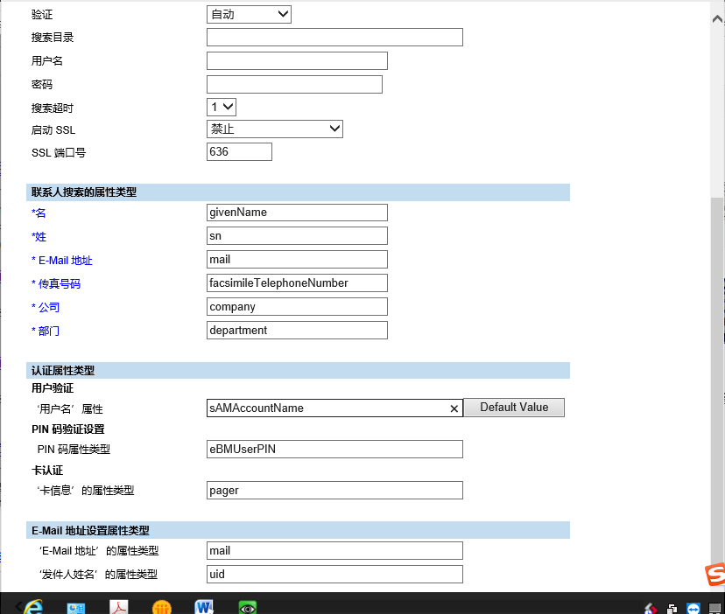Open the *名 link
Viewport: 725px width, 614px height.
click(x=39, y=213)
